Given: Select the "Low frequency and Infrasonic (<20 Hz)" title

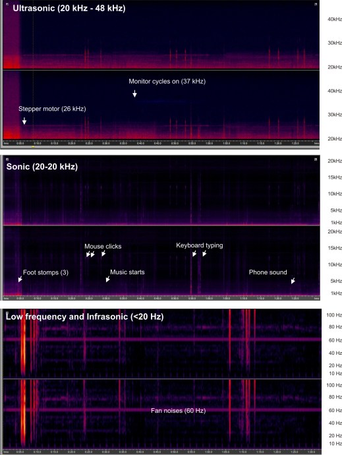Looking at the screenshot, I should [x=85, y=317].
